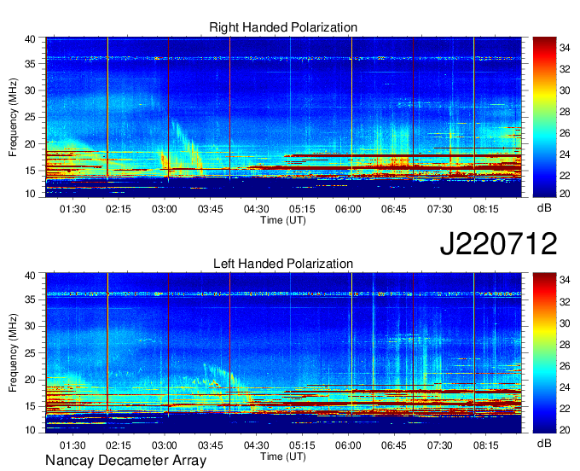The height and width of the screenshot is (471, 580).
Task: Click the 08:15 time tick of the Left Handed plot
Action: [x=486, y=445]
